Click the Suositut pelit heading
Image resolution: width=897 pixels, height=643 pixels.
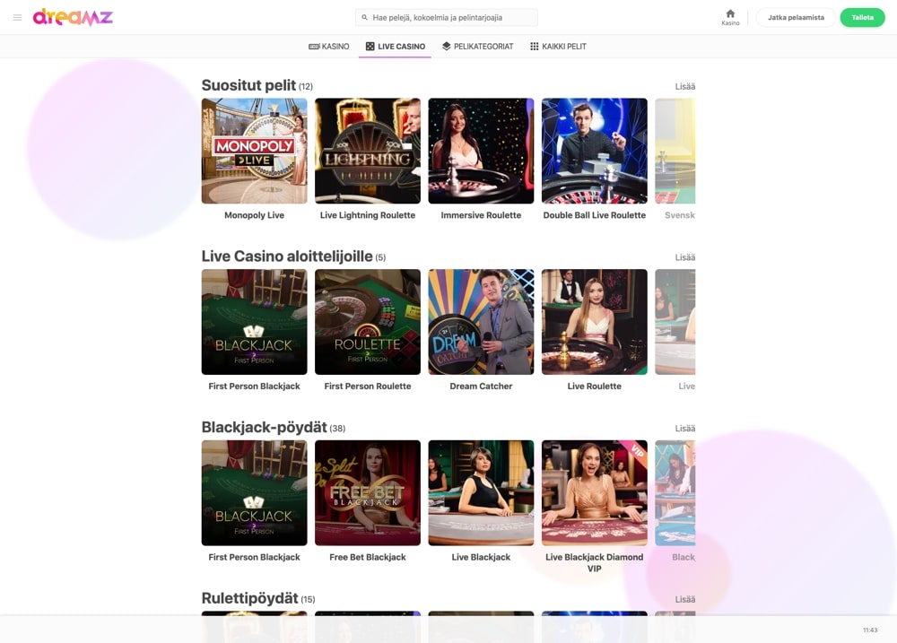(248, 85)
